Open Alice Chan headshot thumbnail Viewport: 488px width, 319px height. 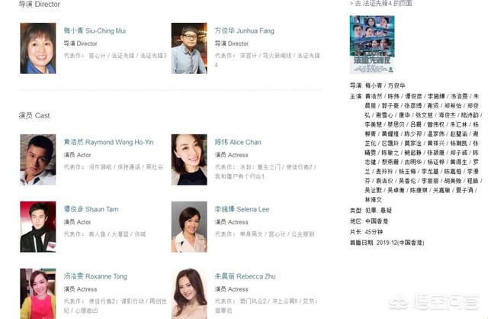click(189, 159)
